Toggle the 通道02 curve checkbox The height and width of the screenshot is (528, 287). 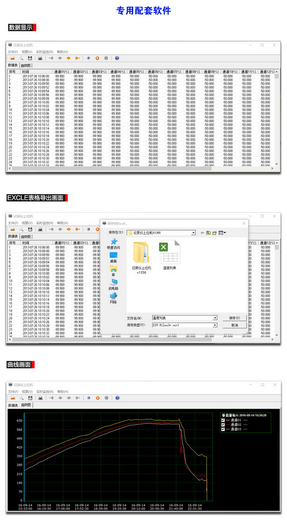click(x=223, y=425)
